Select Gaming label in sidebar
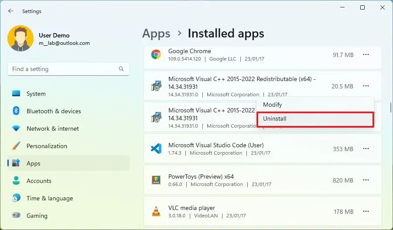This screenshot has width=393, height=230. 37,216
